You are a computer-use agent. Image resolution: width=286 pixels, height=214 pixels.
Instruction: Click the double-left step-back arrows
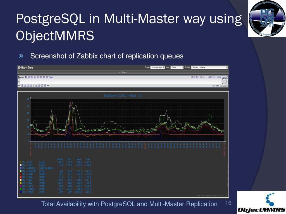(19, 86)
